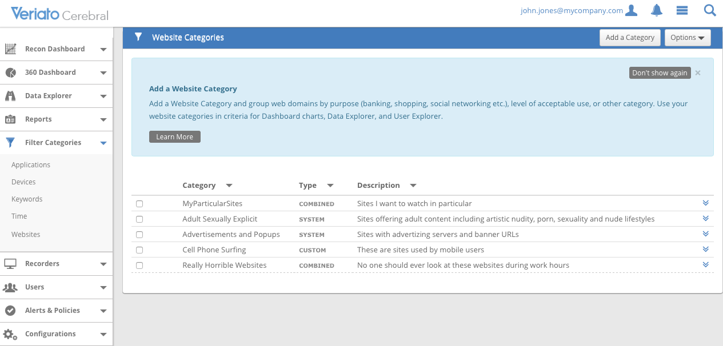Check the Advertisements and Popups checkbox

[x=139, y=235]
